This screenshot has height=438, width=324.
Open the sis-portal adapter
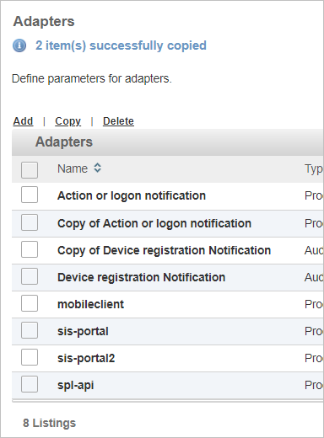[83, 331]
